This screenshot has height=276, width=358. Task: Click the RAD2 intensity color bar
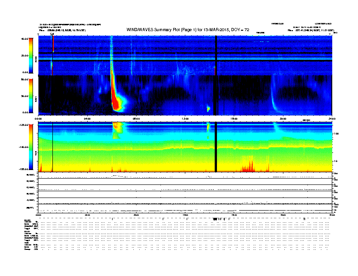(31, 55)
